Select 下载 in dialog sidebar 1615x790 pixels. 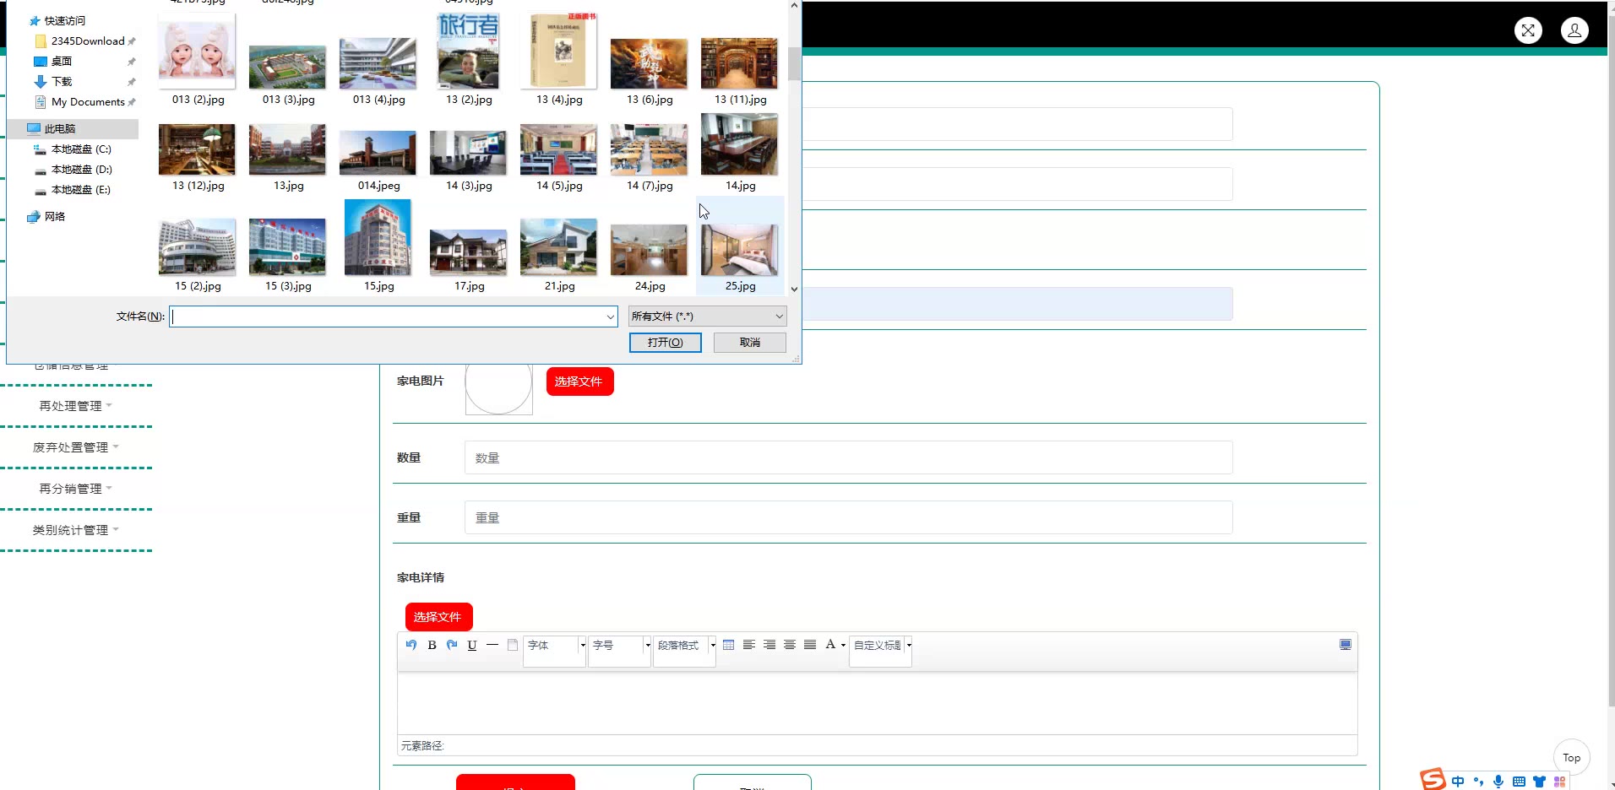coord(61,82)
